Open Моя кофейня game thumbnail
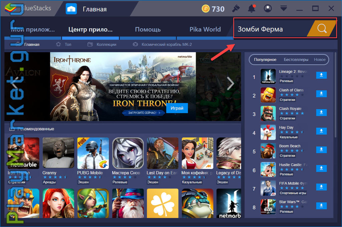 click(x=197, y=153)
